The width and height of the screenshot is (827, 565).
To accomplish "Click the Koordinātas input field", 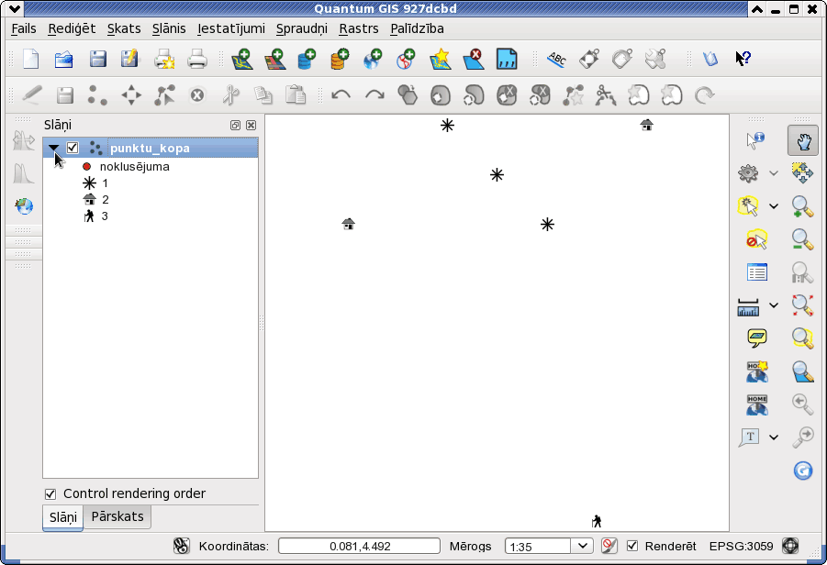I will (x=359, y=546).
